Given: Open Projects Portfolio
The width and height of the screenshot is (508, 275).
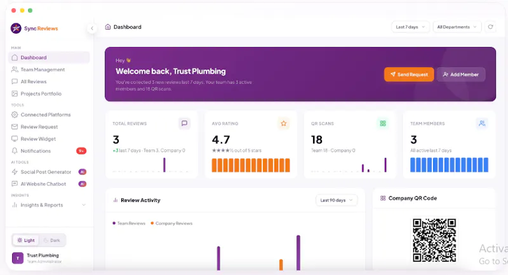Looking at the screenshot, I should 49,93.
